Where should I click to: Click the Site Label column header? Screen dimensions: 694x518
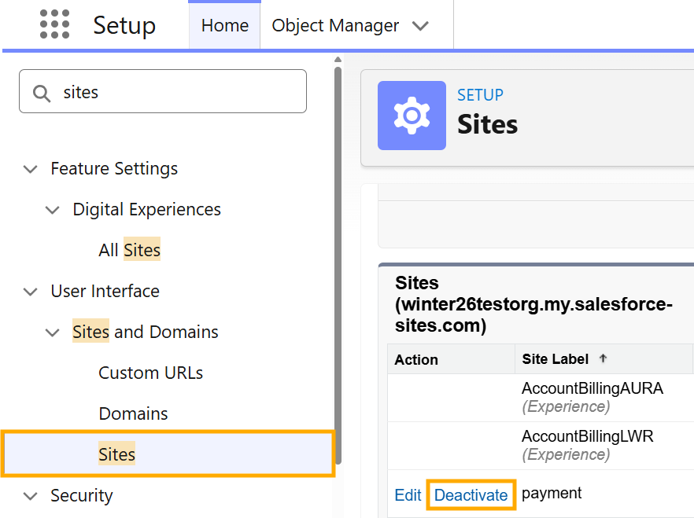(x=555, y=359)
